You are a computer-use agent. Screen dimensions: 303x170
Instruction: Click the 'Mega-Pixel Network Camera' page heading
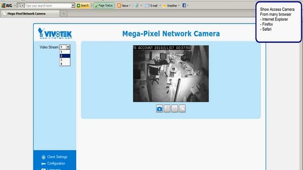click(x=171, y=34)
